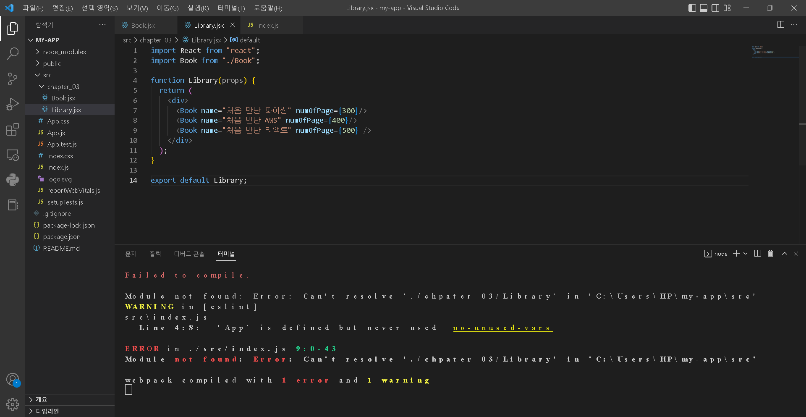806x417 pixels.
Task: Open the Extensions view
Action: pos(13,129)
